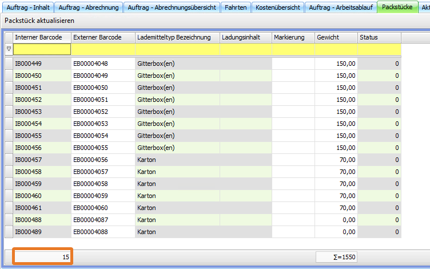This screenshot has height=269, width=430.
Task: Open the Auftrag - Abrechnung tab
Action: click(89, 7)
